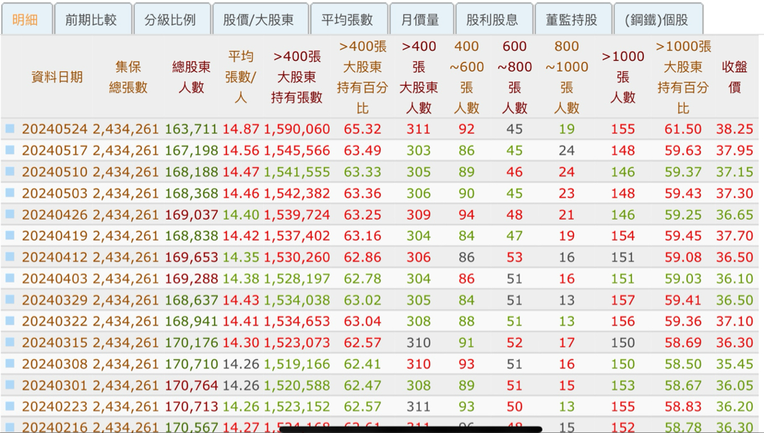This screenshot has height=433, width=764.
Task: Click shareholder count 169,653
Action: pyautogui.click(x=192, y=257)
